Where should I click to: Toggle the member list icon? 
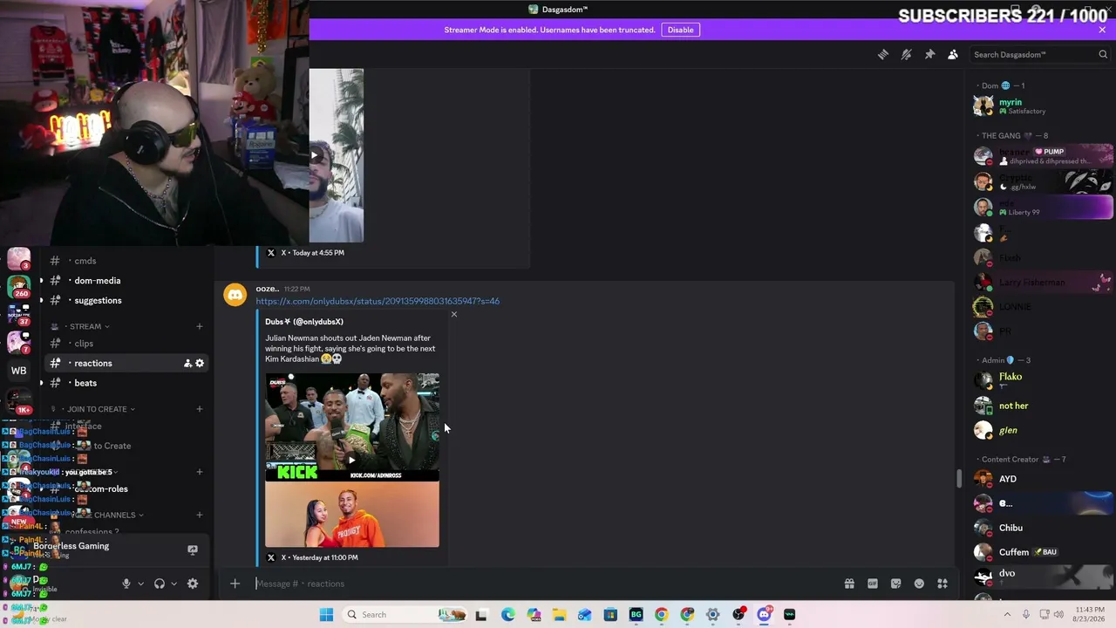[x=953, y=54]
